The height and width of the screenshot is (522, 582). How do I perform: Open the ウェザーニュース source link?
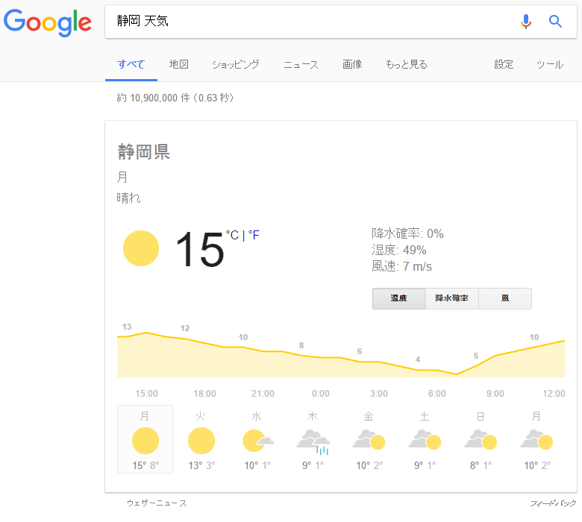157,503
